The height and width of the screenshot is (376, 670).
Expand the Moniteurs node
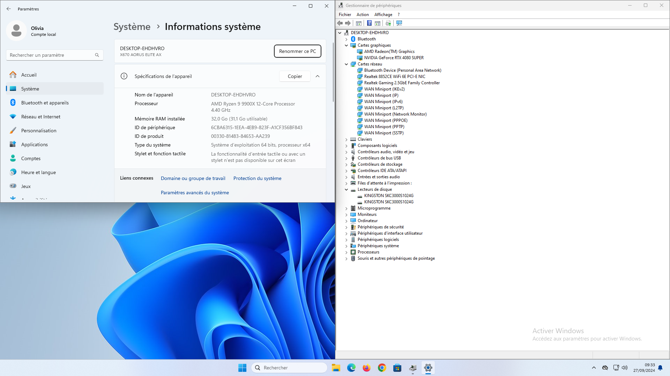pos(347,215)
